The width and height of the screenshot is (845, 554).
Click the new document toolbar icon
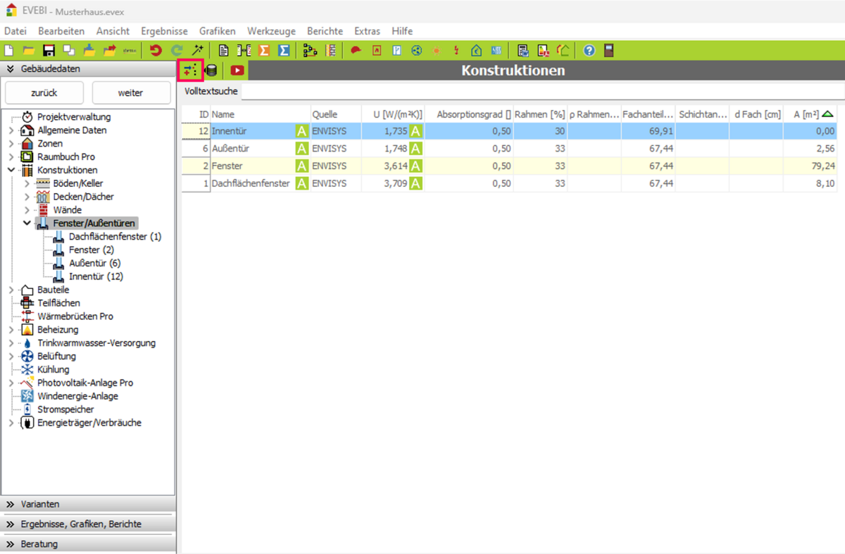pos(9,51)
